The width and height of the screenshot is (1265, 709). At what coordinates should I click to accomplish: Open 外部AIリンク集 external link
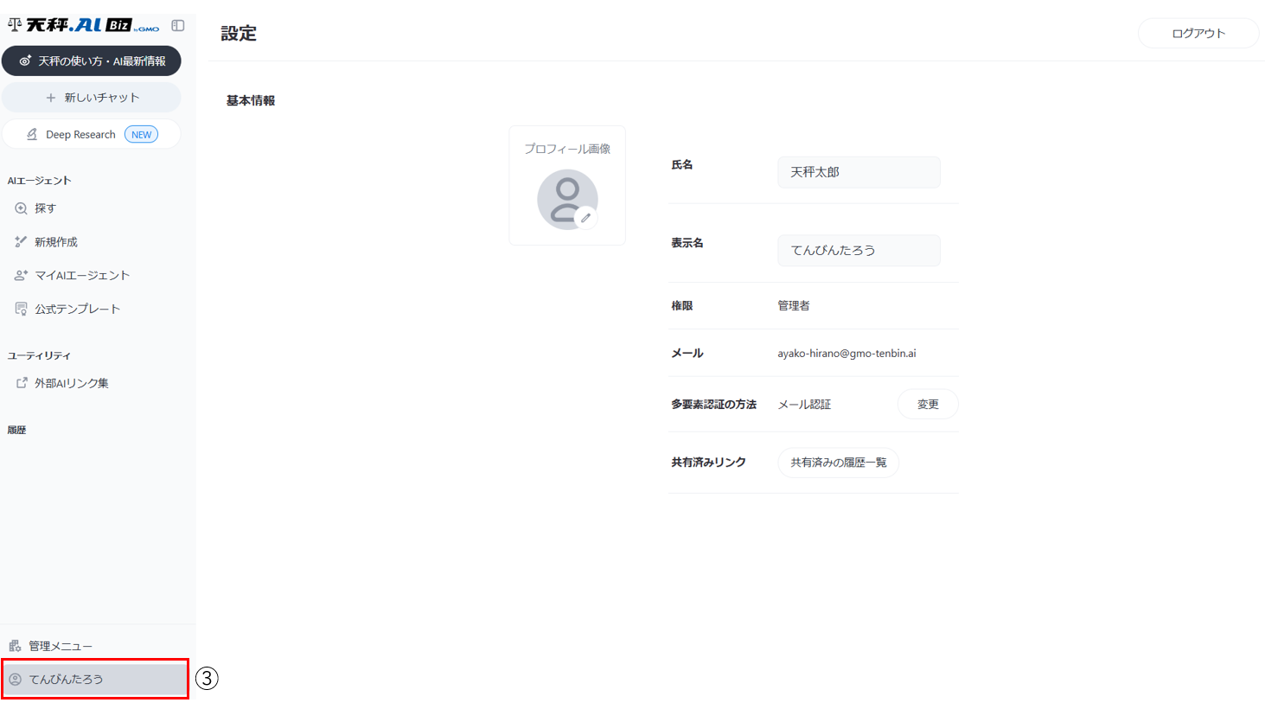[71, 383]
